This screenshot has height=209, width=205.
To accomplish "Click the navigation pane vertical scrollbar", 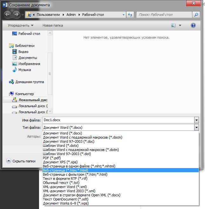I will click(50, 73).
